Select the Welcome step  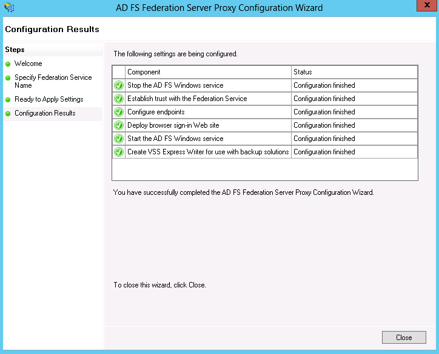pyautogui.click(x=28, y=64)
